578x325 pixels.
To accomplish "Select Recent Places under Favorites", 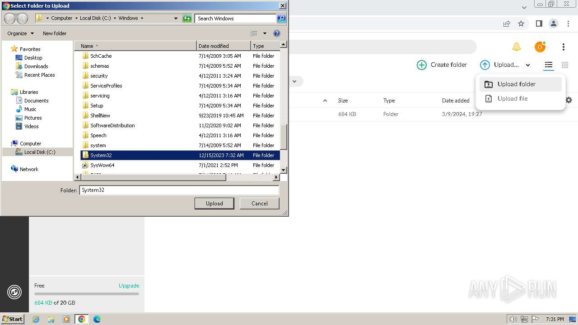I will pos(39,75).
